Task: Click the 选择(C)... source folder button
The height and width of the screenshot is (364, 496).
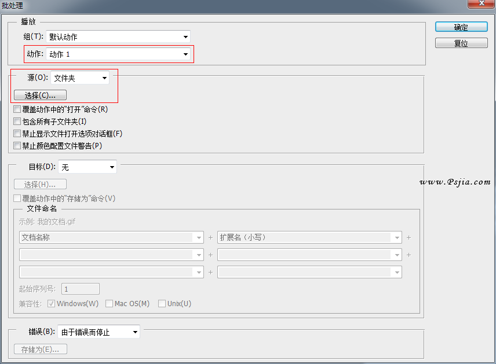Action: 40,95
